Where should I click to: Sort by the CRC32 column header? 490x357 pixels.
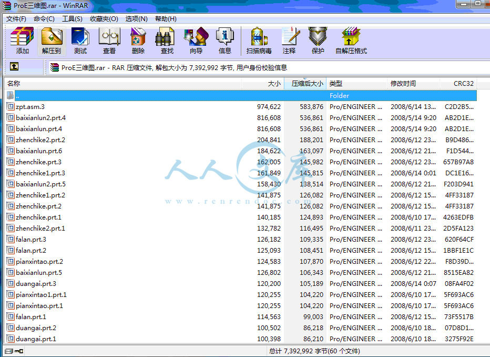click(x=458, y=84)
